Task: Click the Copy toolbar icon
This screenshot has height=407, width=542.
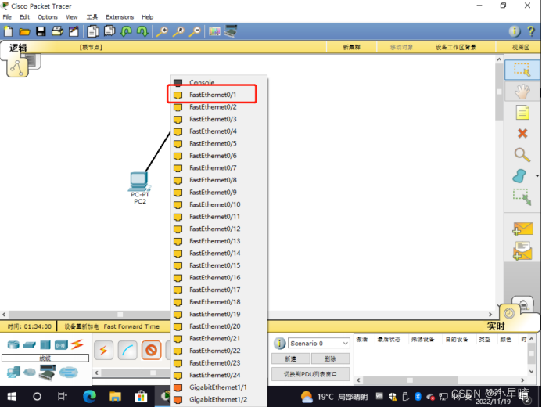Action: point(92,31)
